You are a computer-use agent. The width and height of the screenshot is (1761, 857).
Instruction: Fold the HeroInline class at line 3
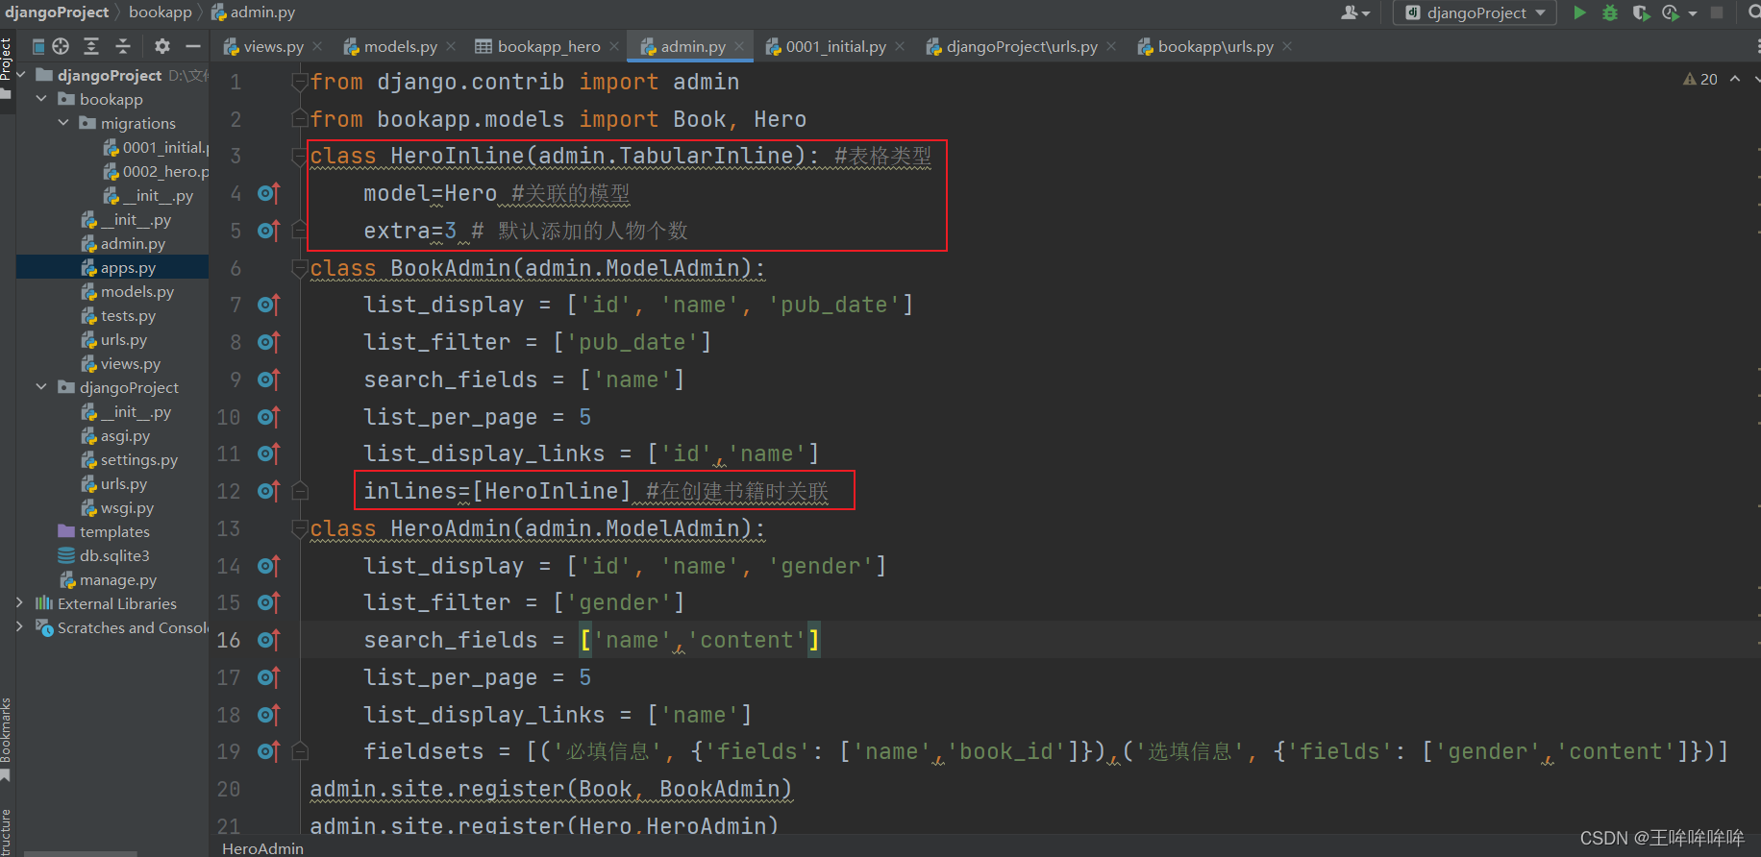point(300,156)
